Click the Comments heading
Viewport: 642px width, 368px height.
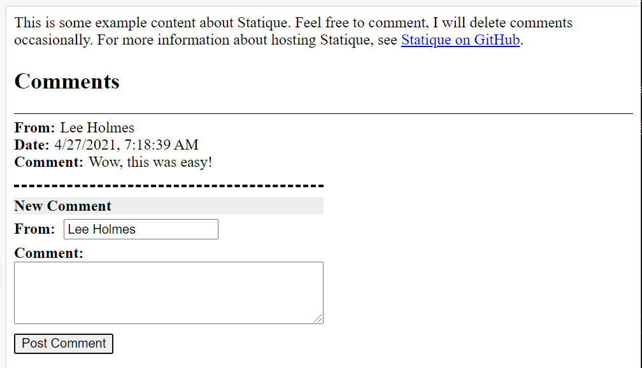click(67, 81)
